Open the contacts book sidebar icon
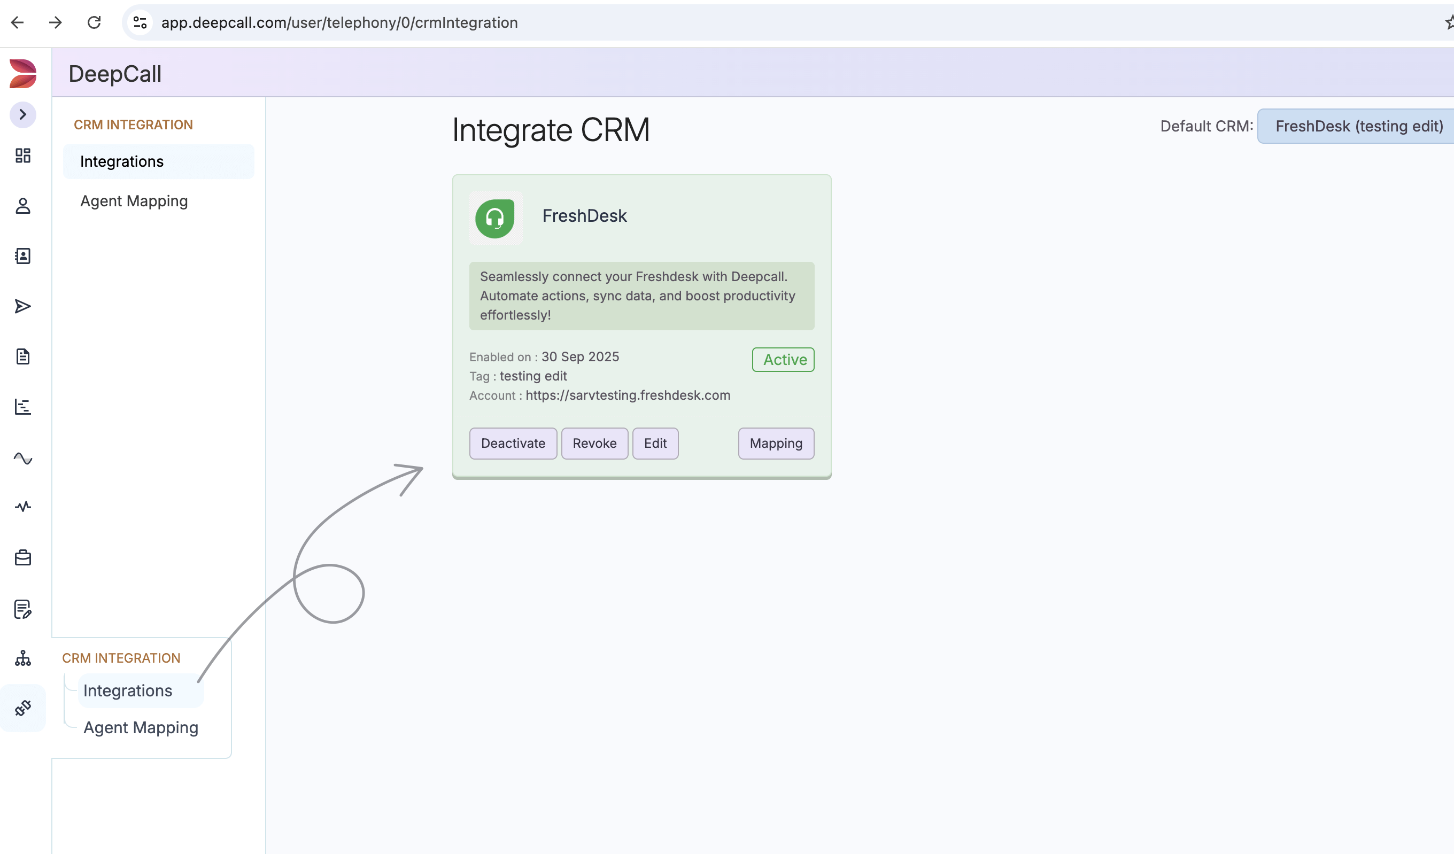Viewport: 1454px width, 854px height. (x=23, y=256)
